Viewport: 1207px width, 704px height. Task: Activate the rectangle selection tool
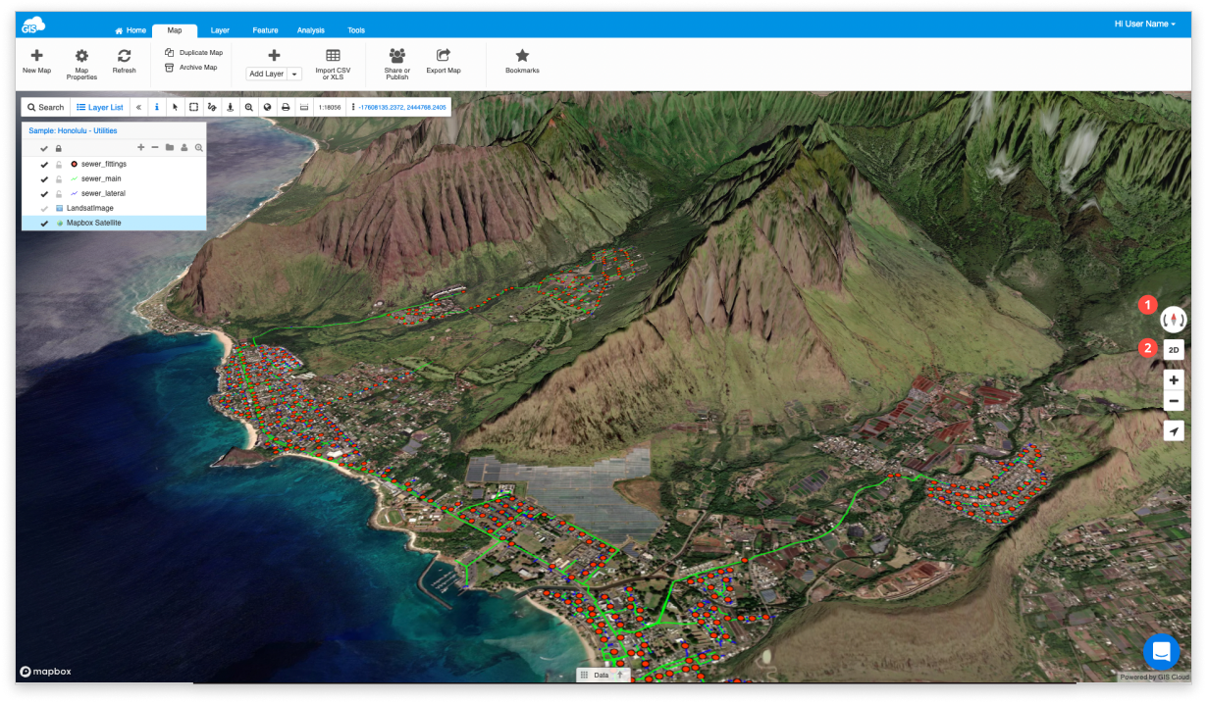pyautogui.click(x=194, y=107)
